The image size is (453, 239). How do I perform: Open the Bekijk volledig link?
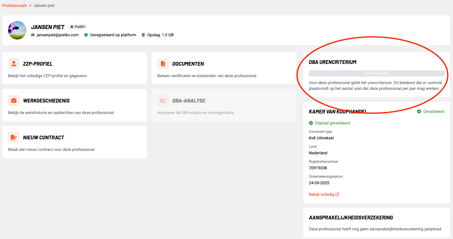[x=322, y=194]
